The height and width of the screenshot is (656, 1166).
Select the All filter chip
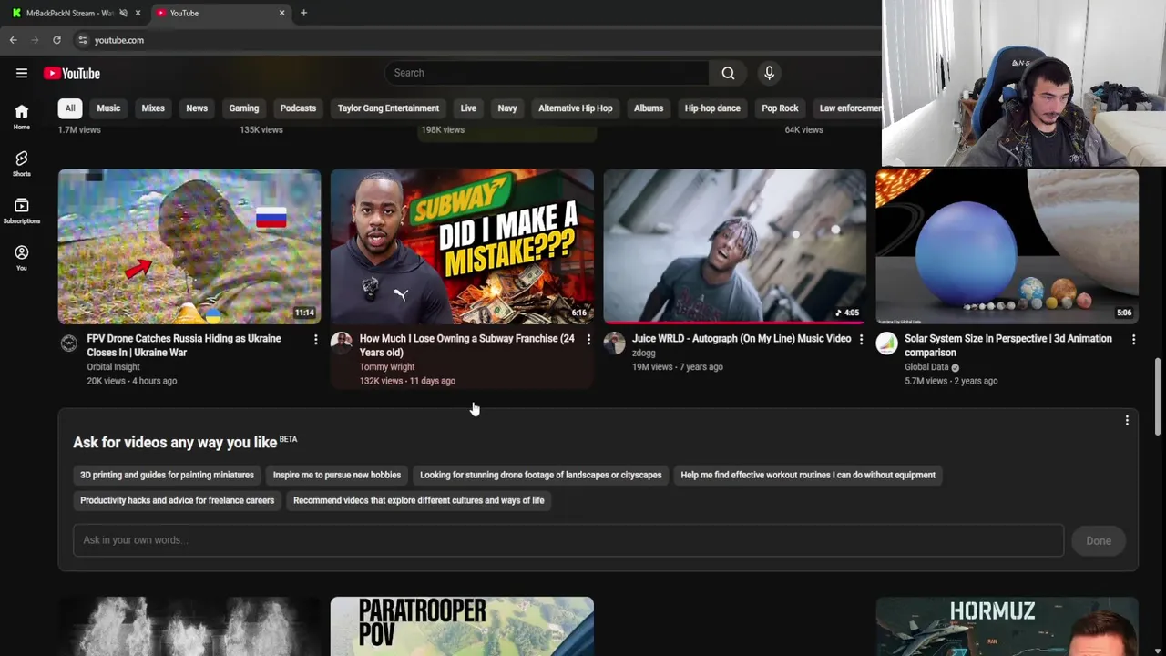[69, 108]
